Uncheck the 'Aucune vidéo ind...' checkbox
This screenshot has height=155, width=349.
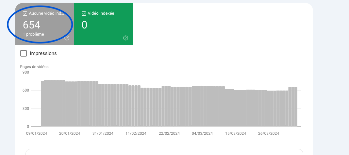pyautogui.click(x=25, y=14)
